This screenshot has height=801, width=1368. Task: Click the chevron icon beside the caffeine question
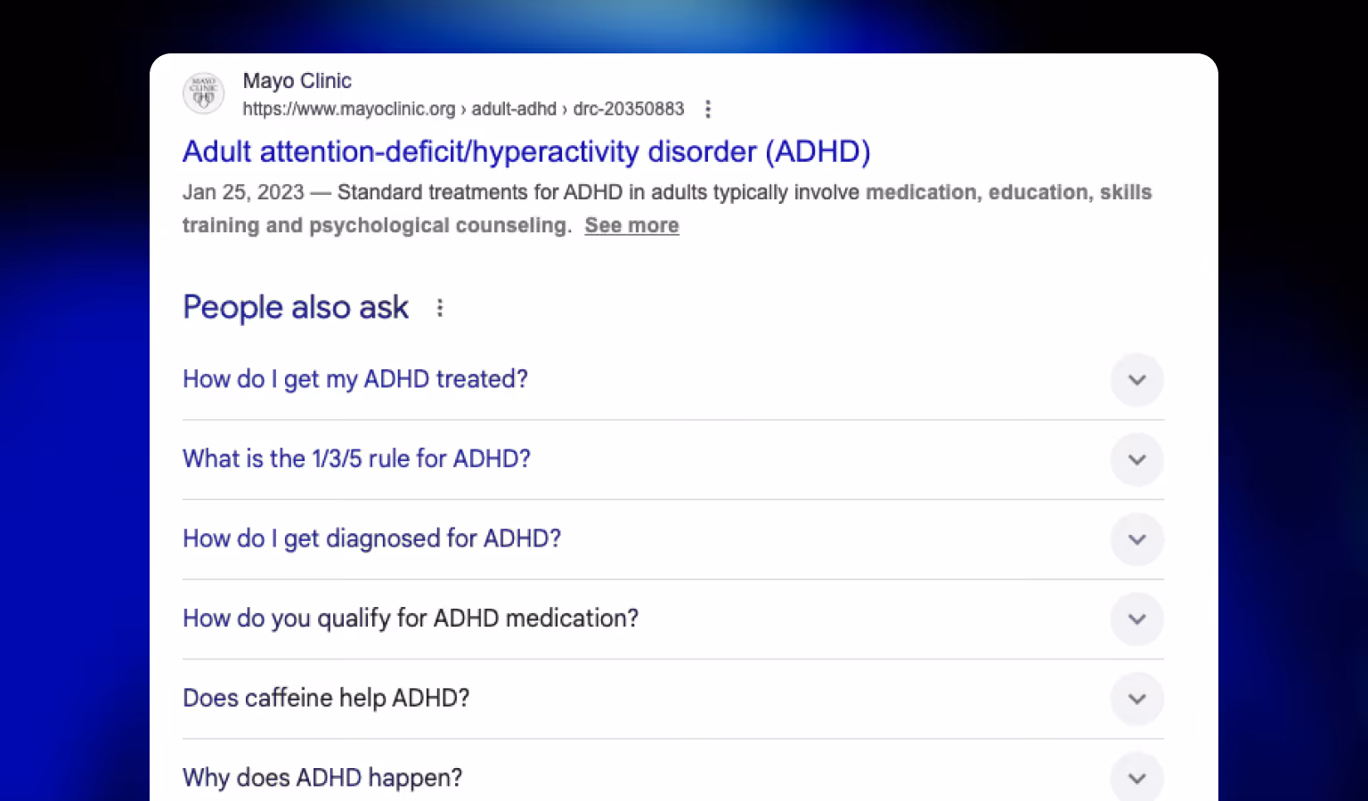point(1137,699)
